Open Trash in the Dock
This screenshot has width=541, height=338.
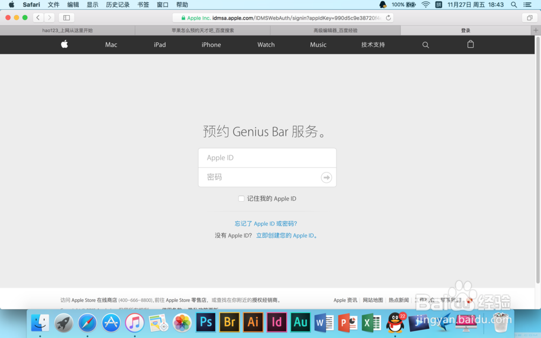pos(500,323)
